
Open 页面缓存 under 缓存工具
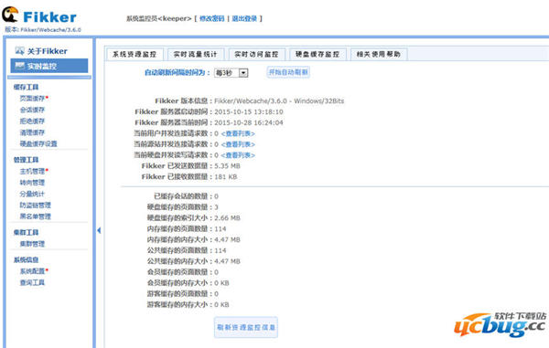[x=32, y=99]
